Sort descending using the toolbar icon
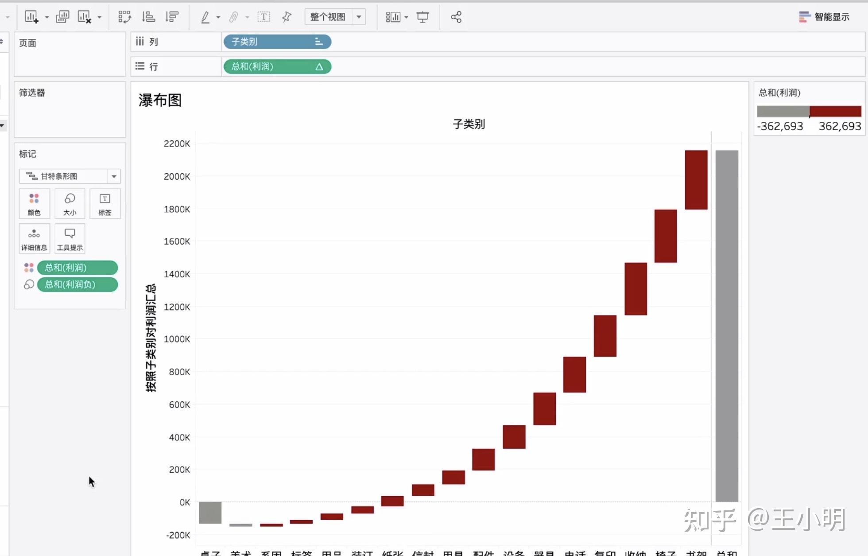This screenshot has height=556, width=868. pos(172,17)
